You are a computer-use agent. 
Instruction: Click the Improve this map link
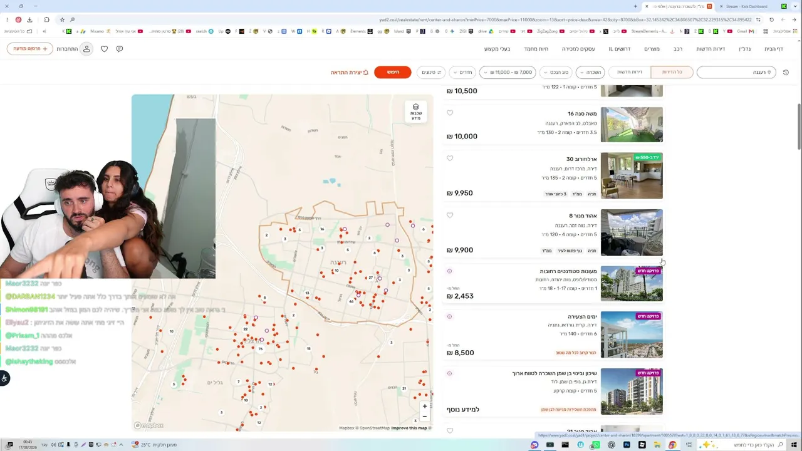click(409, 428)
